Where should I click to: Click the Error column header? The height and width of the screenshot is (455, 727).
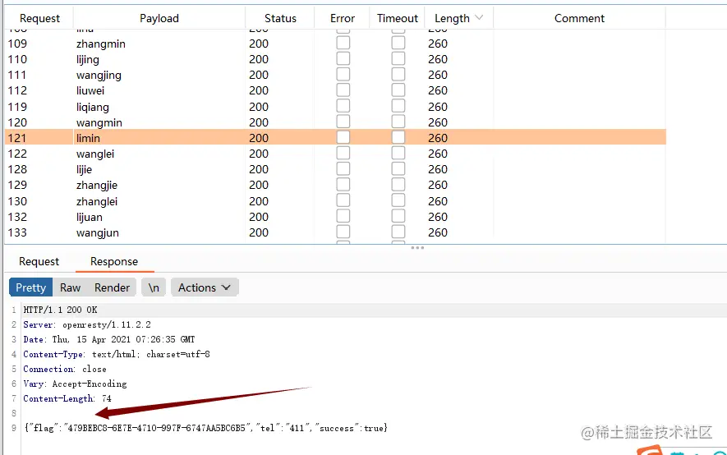343,18
